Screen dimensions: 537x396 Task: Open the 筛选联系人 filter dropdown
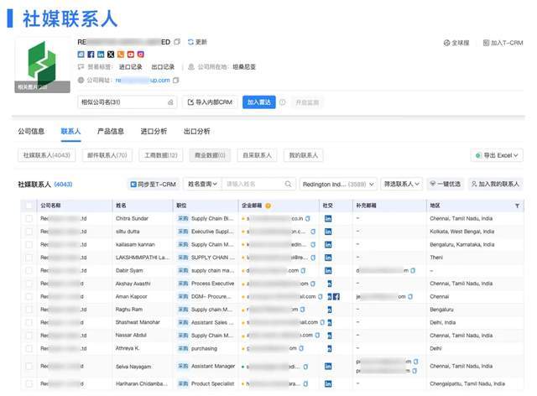[x=401, y=184]
